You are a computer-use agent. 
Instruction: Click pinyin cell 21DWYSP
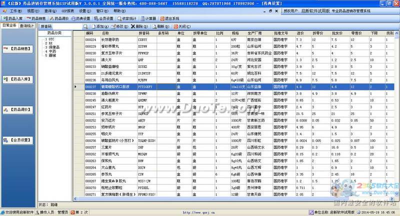(x=147, y=73)
